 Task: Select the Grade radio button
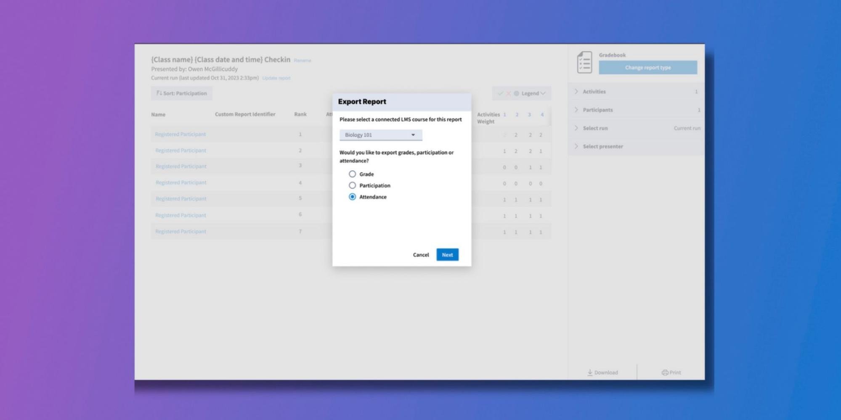(352, 174)
